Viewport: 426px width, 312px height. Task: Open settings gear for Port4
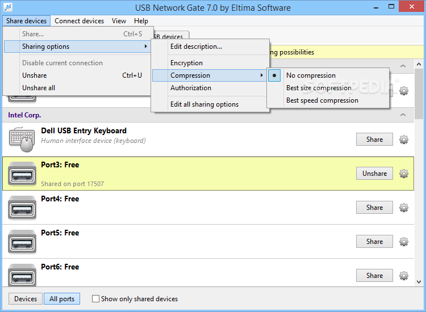click(x=403, y=208)
